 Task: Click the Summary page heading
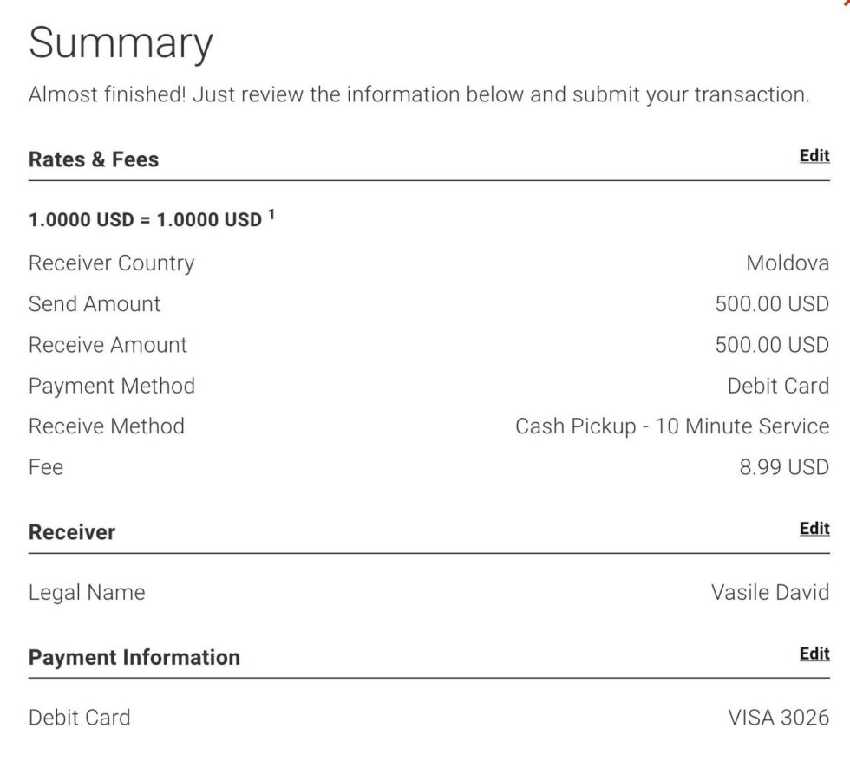(x=121, y=43)
